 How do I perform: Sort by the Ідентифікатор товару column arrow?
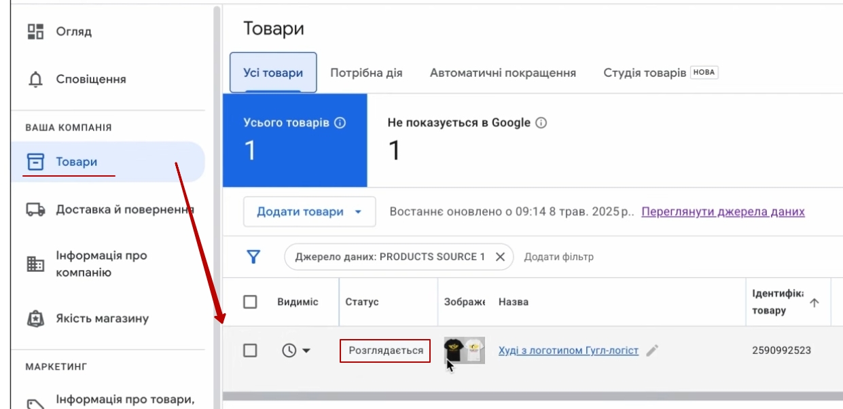814,303
